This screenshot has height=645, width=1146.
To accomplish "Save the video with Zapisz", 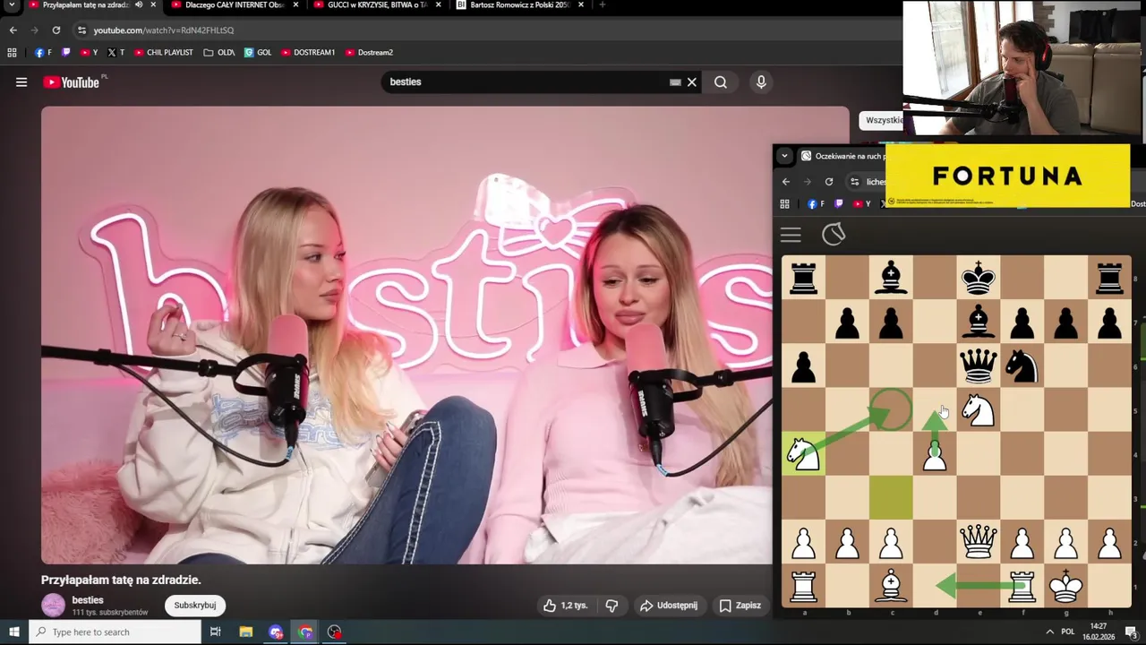I will pyautogui.click(x=740, y=606).
